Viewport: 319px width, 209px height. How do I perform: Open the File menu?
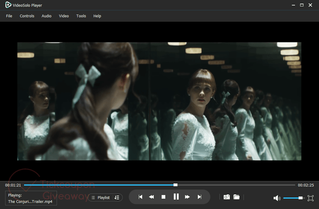click(x=9, y=16)
